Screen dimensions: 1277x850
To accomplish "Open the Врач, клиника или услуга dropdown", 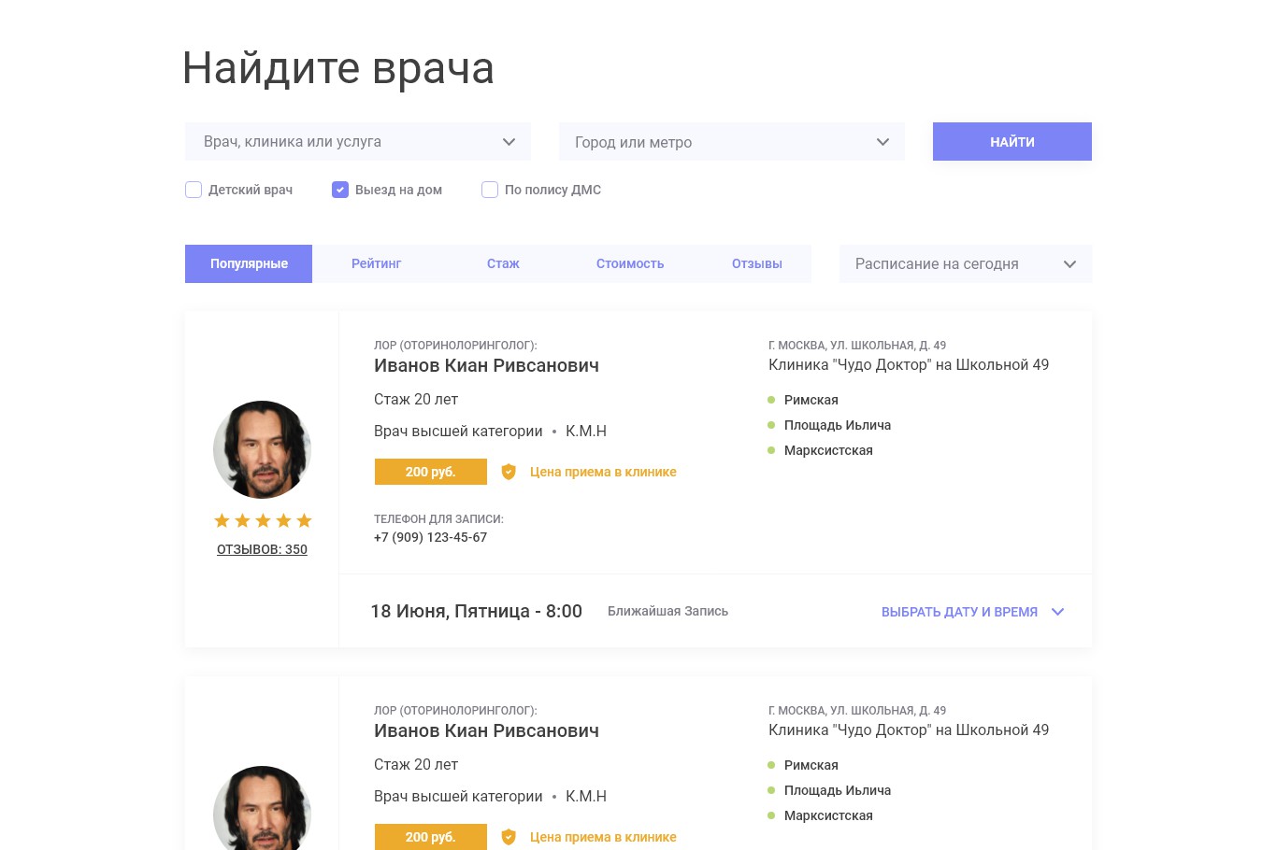I will pos(358,142).
